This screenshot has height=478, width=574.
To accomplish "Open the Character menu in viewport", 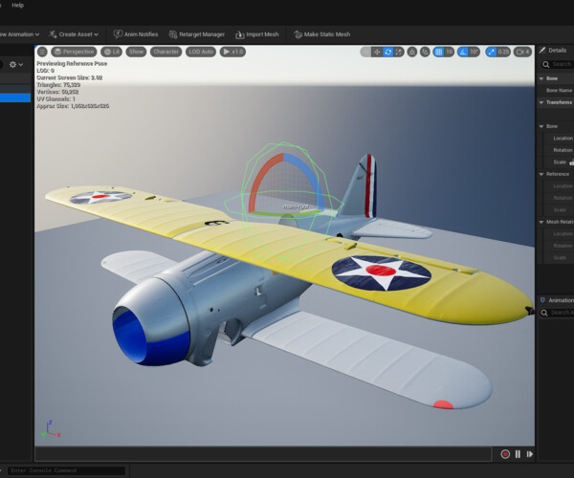I will [x=166, y=52].
